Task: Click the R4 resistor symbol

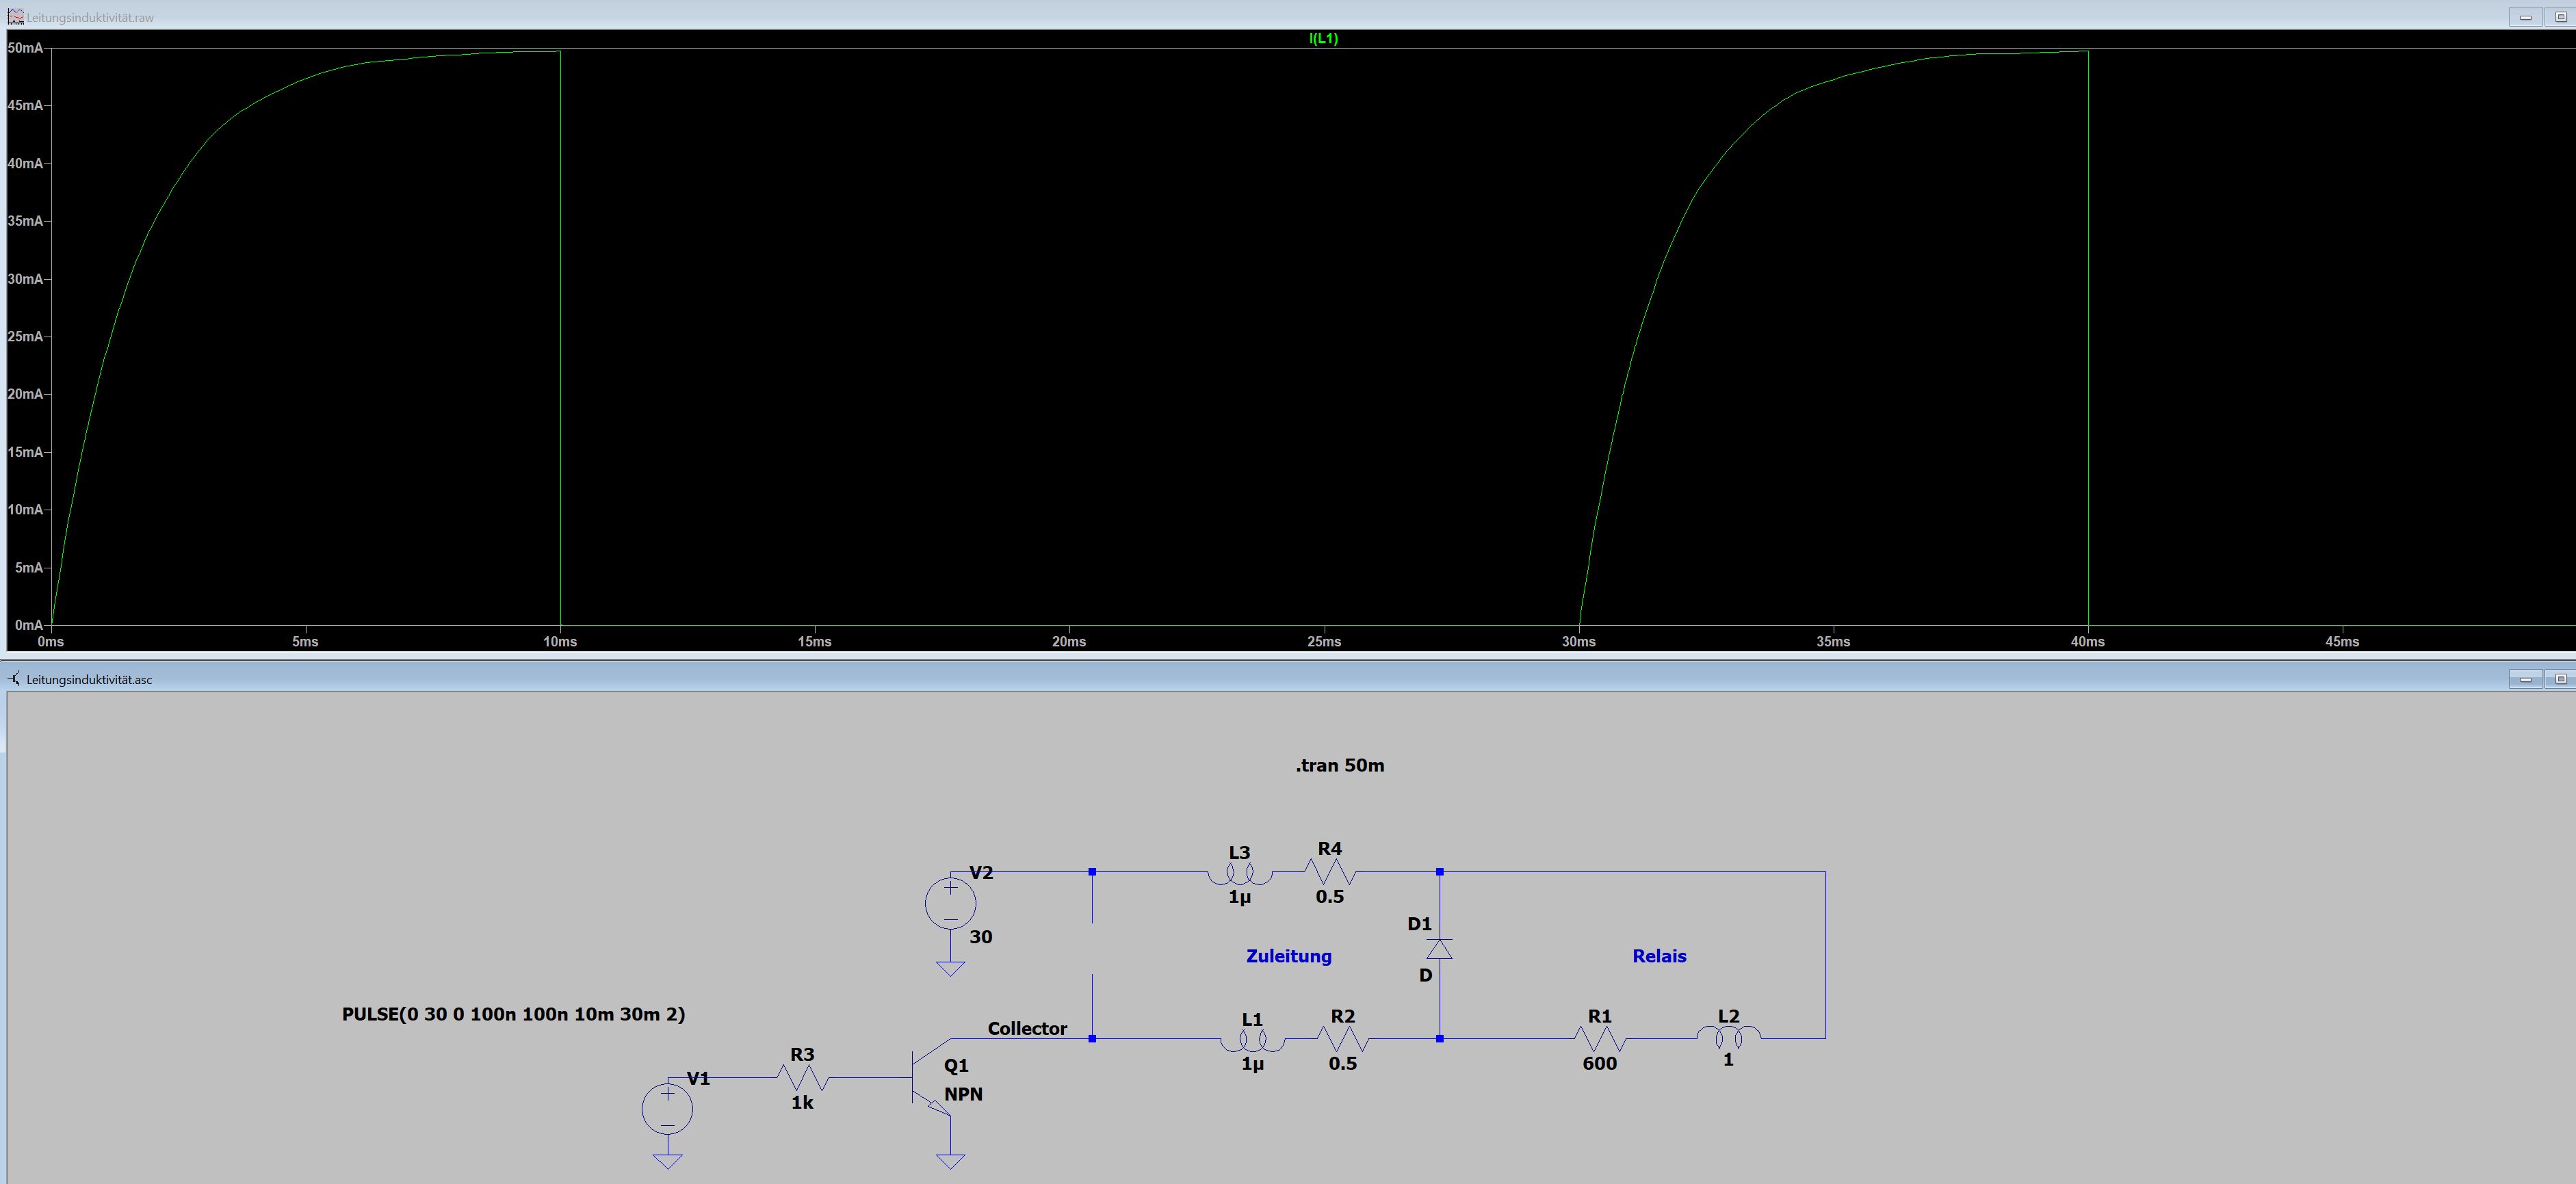Action: [x=1330, y=872]
